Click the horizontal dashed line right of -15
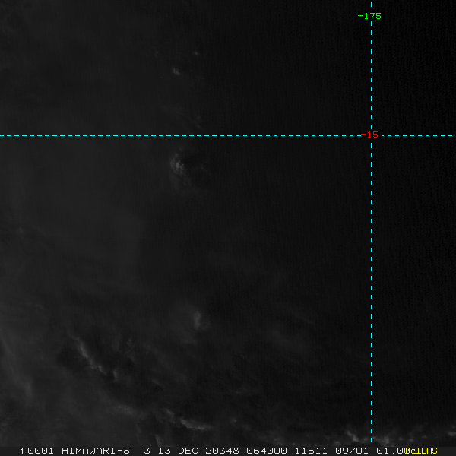 [418, 135]
